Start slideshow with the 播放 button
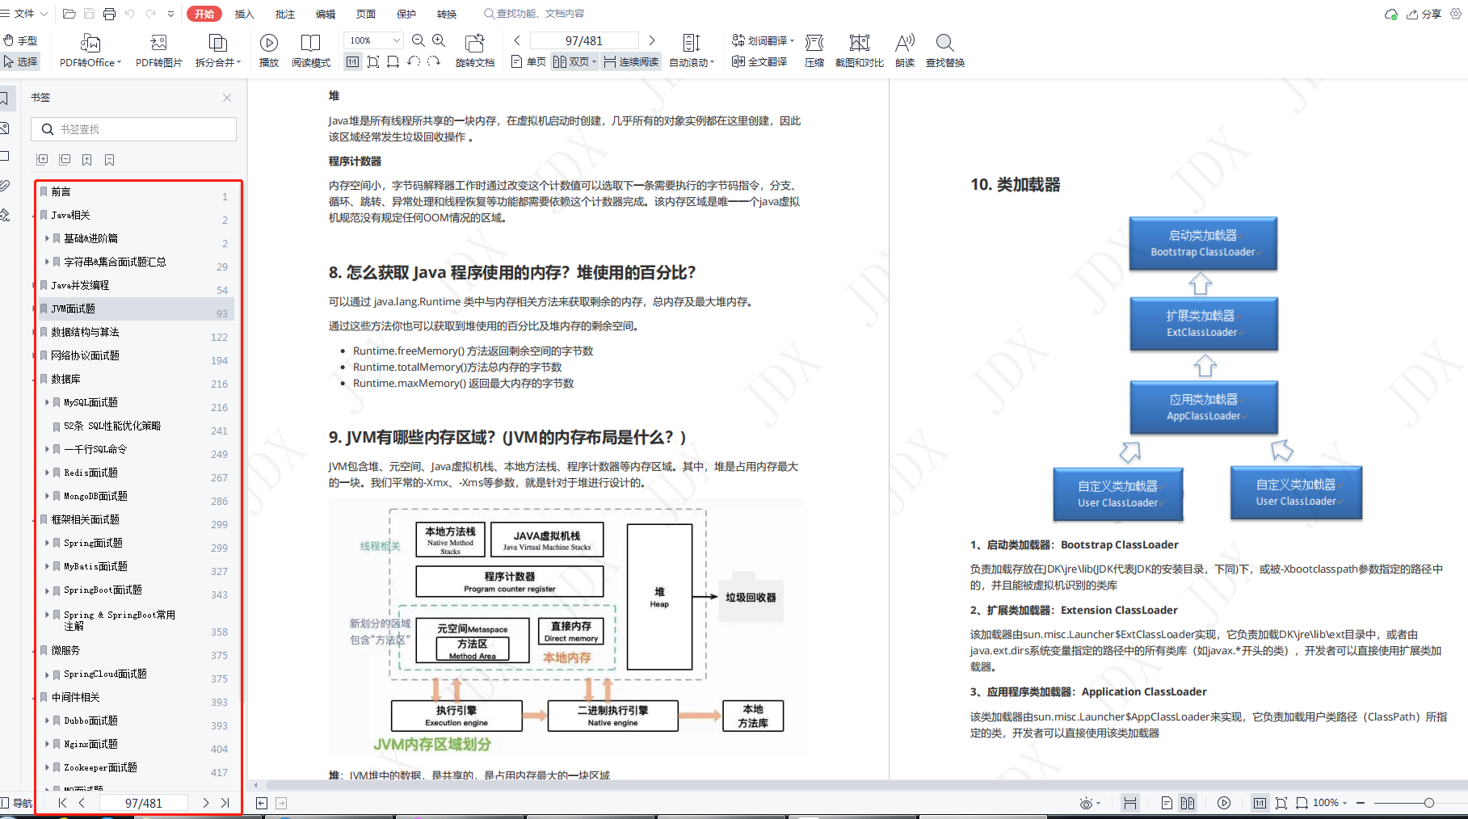This screenshot has height=819, width=1468. click(269, 51)
